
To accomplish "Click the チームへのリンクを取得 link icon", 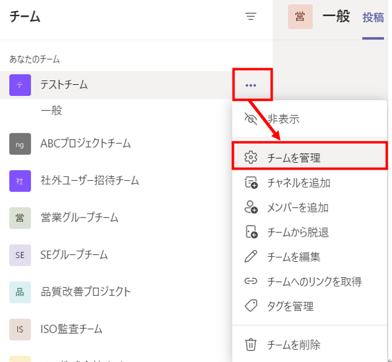I will tap(250, 281).
